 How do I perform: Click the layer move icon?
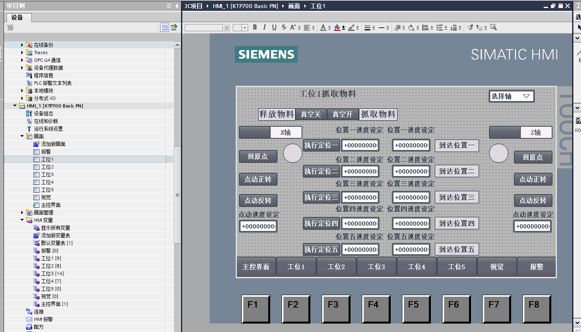(x=479, y=27)
